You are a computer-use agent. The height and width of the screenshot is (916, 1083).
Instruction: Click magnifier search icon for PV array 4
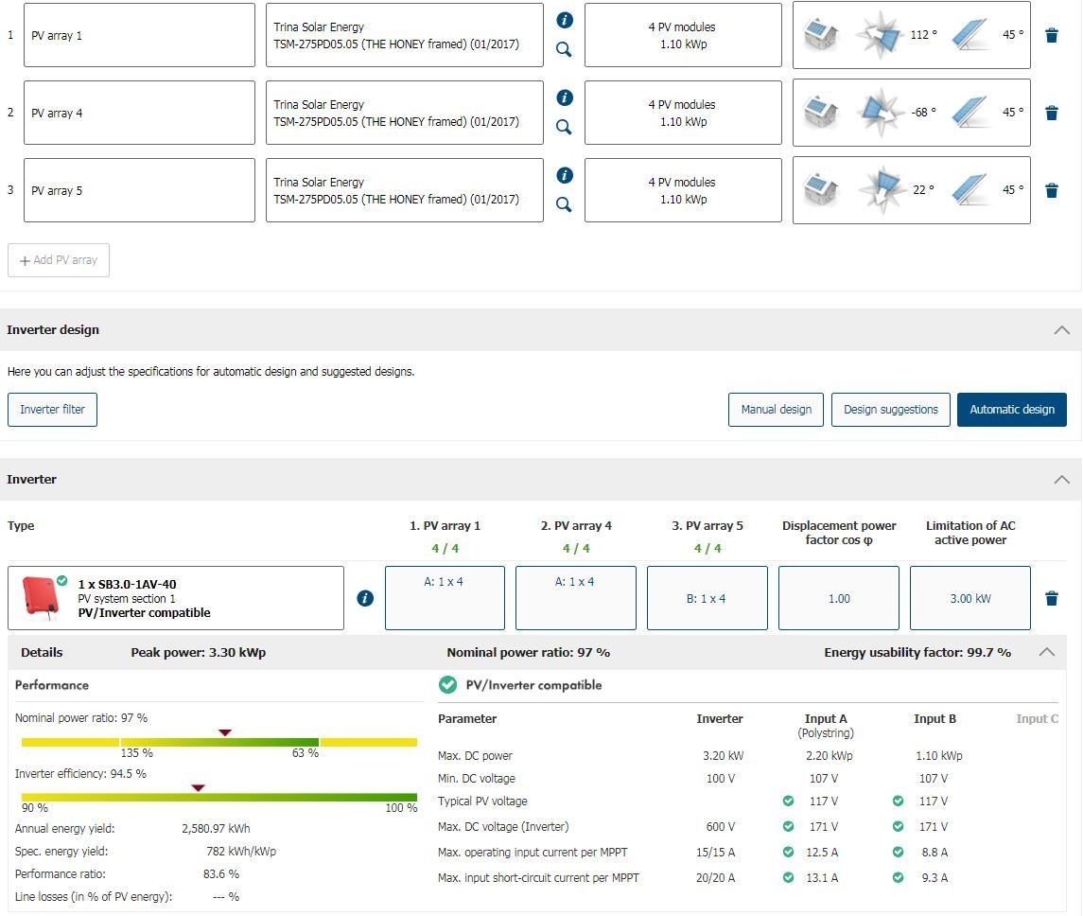pos(565,127)
